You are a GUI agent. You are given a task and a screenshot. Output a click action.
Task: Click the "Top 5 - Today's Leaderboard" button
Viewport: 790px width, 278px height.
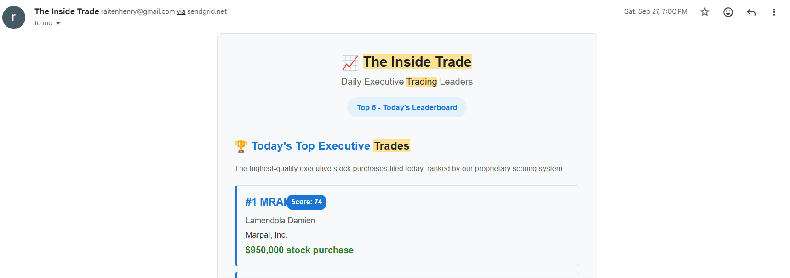coord(407,107)
